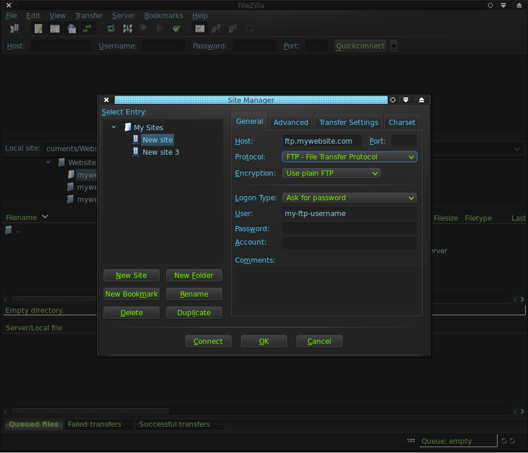Screen dimensions: 528x453
Task: Click the parent directory folder icon
Action: coord(8,230)
